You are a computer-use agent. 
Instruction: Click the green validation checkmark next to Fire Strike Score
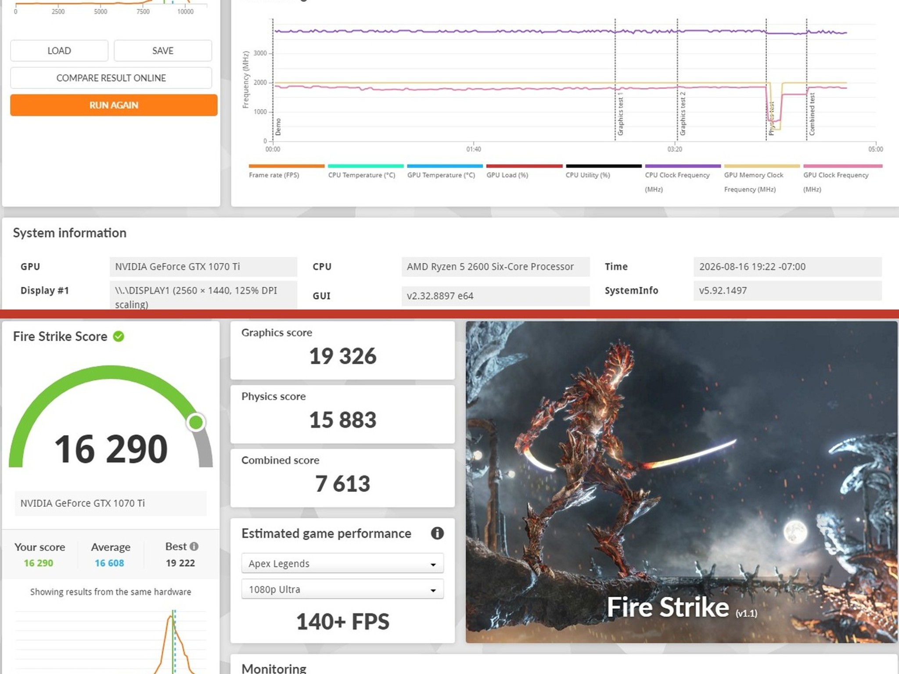(119, 337)
